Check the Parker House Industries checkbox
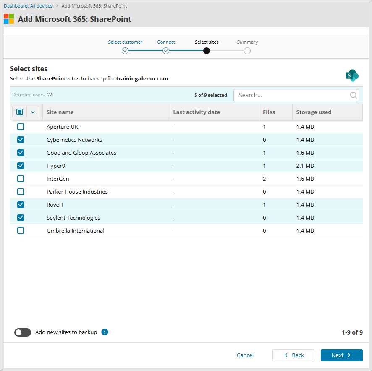The height and width of the screenshot is (371, 372). pos(21,192)
